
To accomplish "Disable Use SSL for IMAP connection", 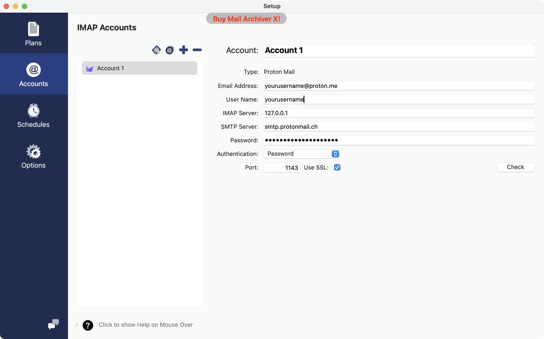I will (337, 167).
